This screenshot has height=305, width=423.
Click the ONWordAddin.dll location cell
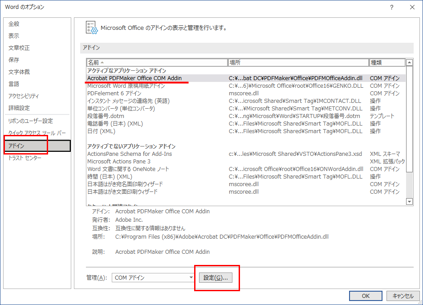click(x=296, y=169)
